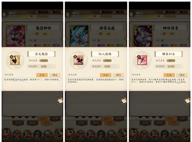This screenshot has width=192, height=142.
Task: Tap the plus icon beside 16664 in 神行留香 screen
Action: [x=189, y=12]
